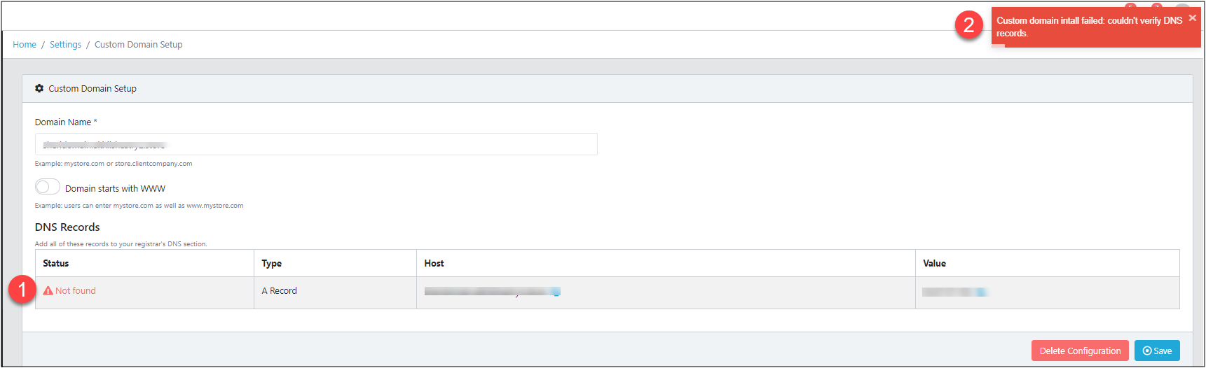Click the blurred DNS record value cell
The width and height of the screenshot is (1206, 368).
coord(1047,292)
